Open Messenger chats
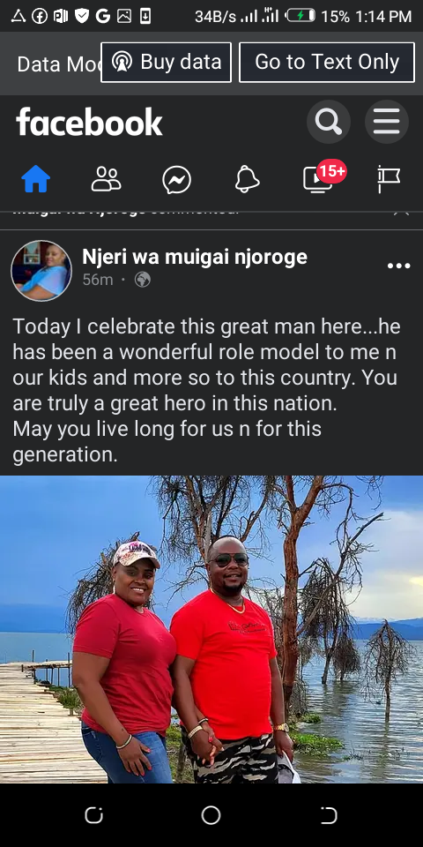The height and width of the screenshot is (847, 423). [x=177, y=180]
